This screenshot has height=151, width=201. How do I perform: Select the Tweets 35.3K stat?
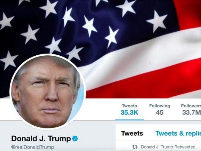(129, 110)
